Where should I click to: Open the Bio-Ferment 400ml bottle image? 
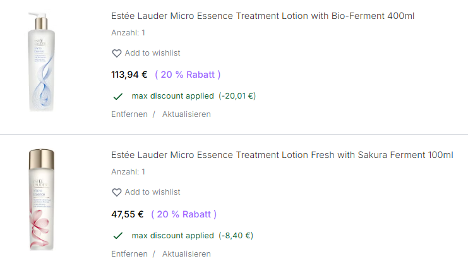pyautogui.click(x=42, y=62)
